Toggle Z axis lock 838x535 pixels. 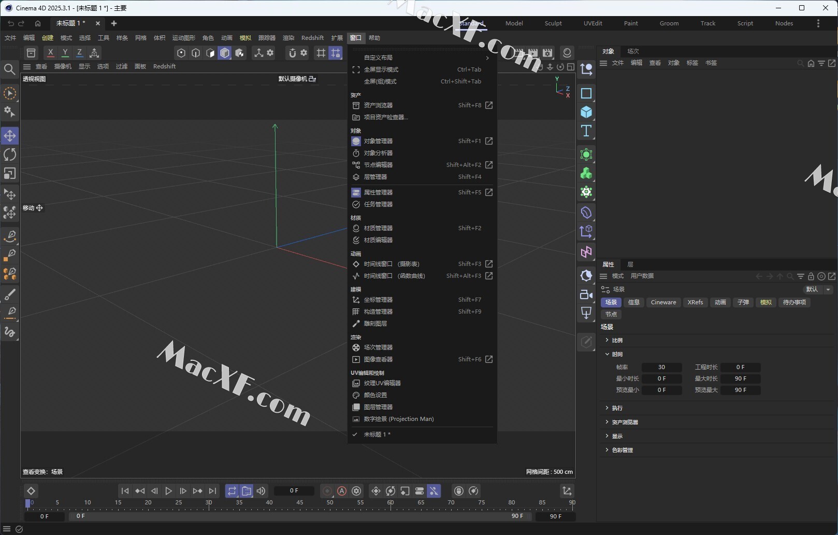click(79, 53)
